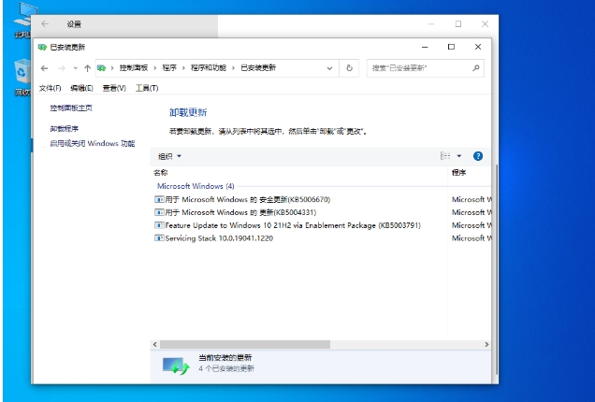This screenshot has width=595, height=402.
Task: Open help via the blue question mark
Action: [x=478, y=156]
